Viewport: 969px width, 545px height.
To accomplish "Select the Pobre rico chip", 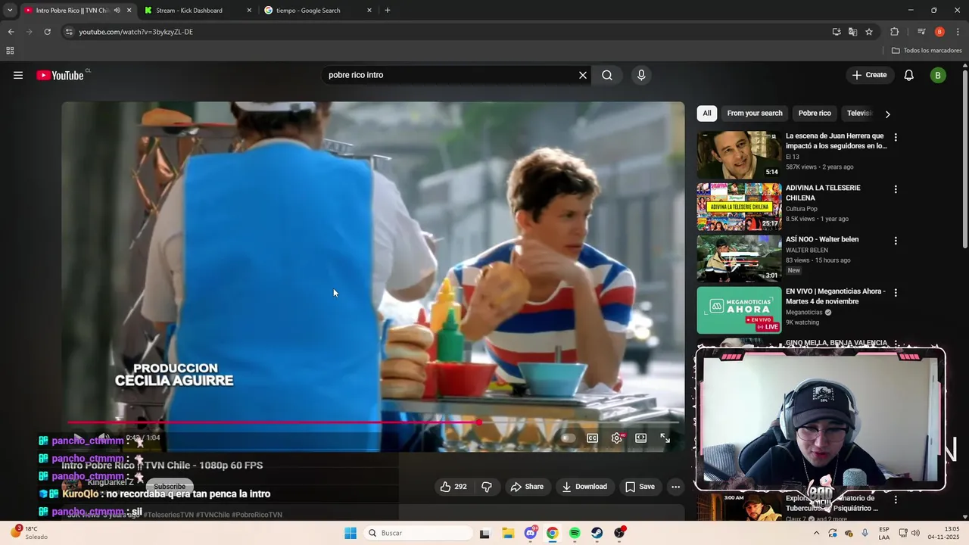I will [x=815, y=114].
